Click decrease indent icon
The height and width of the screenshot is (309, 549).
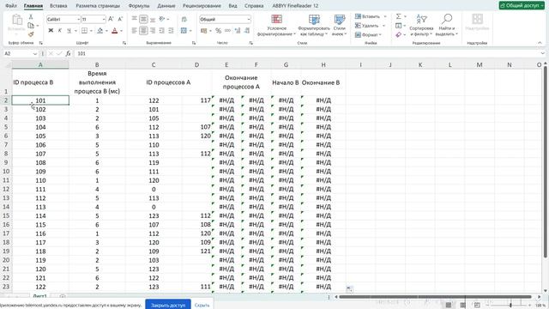[x=162, y=31]
